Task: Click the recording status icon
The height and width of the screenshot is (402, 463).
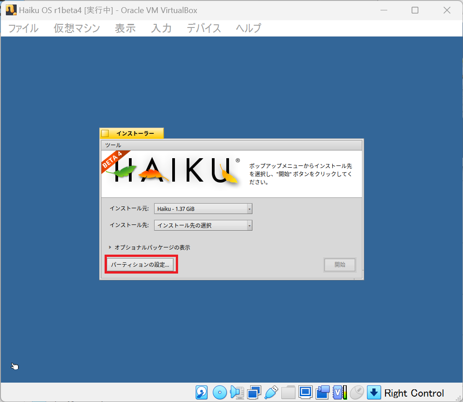Action: pyautogui.click(x=322, y=393)
